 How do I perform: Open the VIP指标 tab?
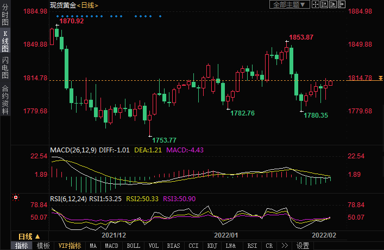pos(70,246)
